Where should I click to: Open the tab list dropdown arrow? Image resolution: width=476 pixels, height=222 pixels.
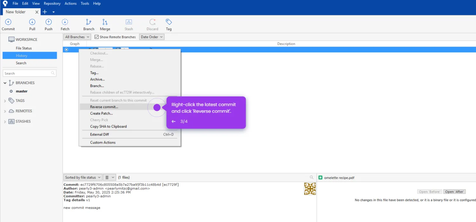[53, 12]
